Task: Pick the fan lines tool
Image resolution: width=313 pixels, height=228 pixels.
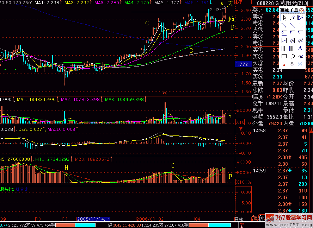Action: tap(300, 18)
